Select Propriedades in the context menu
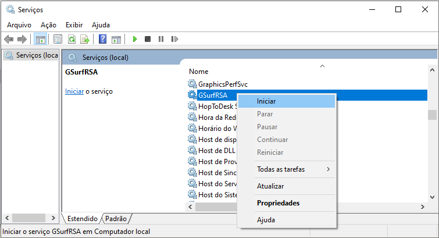Image resolution: width=439 pixels, height=238 pixels. click(278, 203)
